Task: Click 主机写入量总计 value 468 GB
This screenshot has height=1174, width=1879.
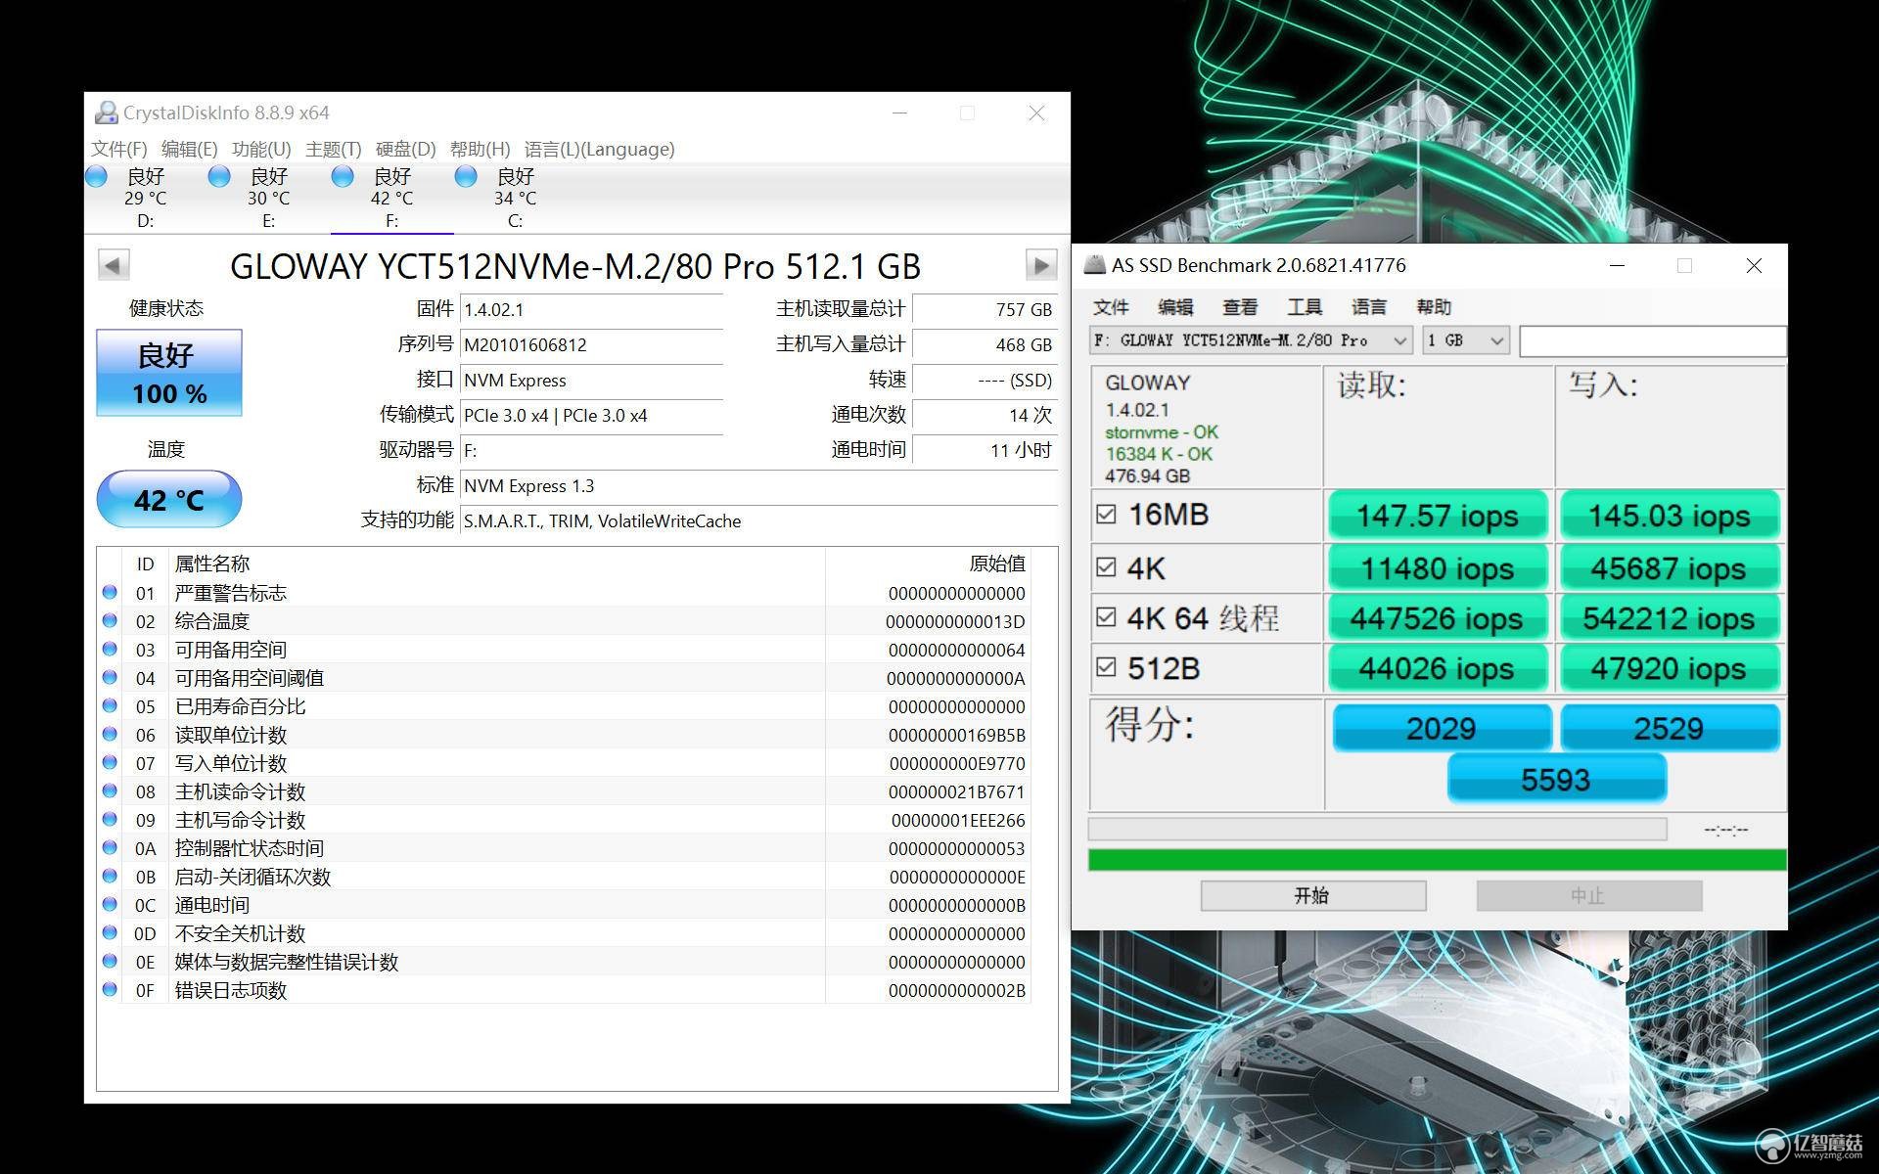Action: (984, 344)
